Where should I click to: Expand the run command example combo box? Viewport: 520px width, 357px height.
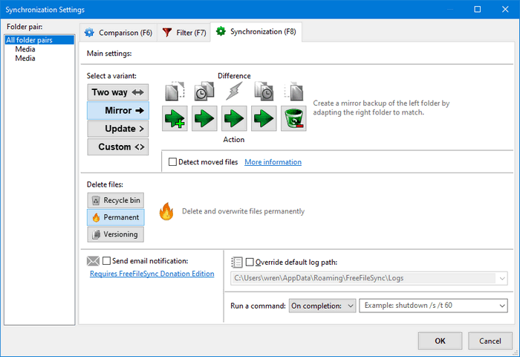(x=502, y=306)
